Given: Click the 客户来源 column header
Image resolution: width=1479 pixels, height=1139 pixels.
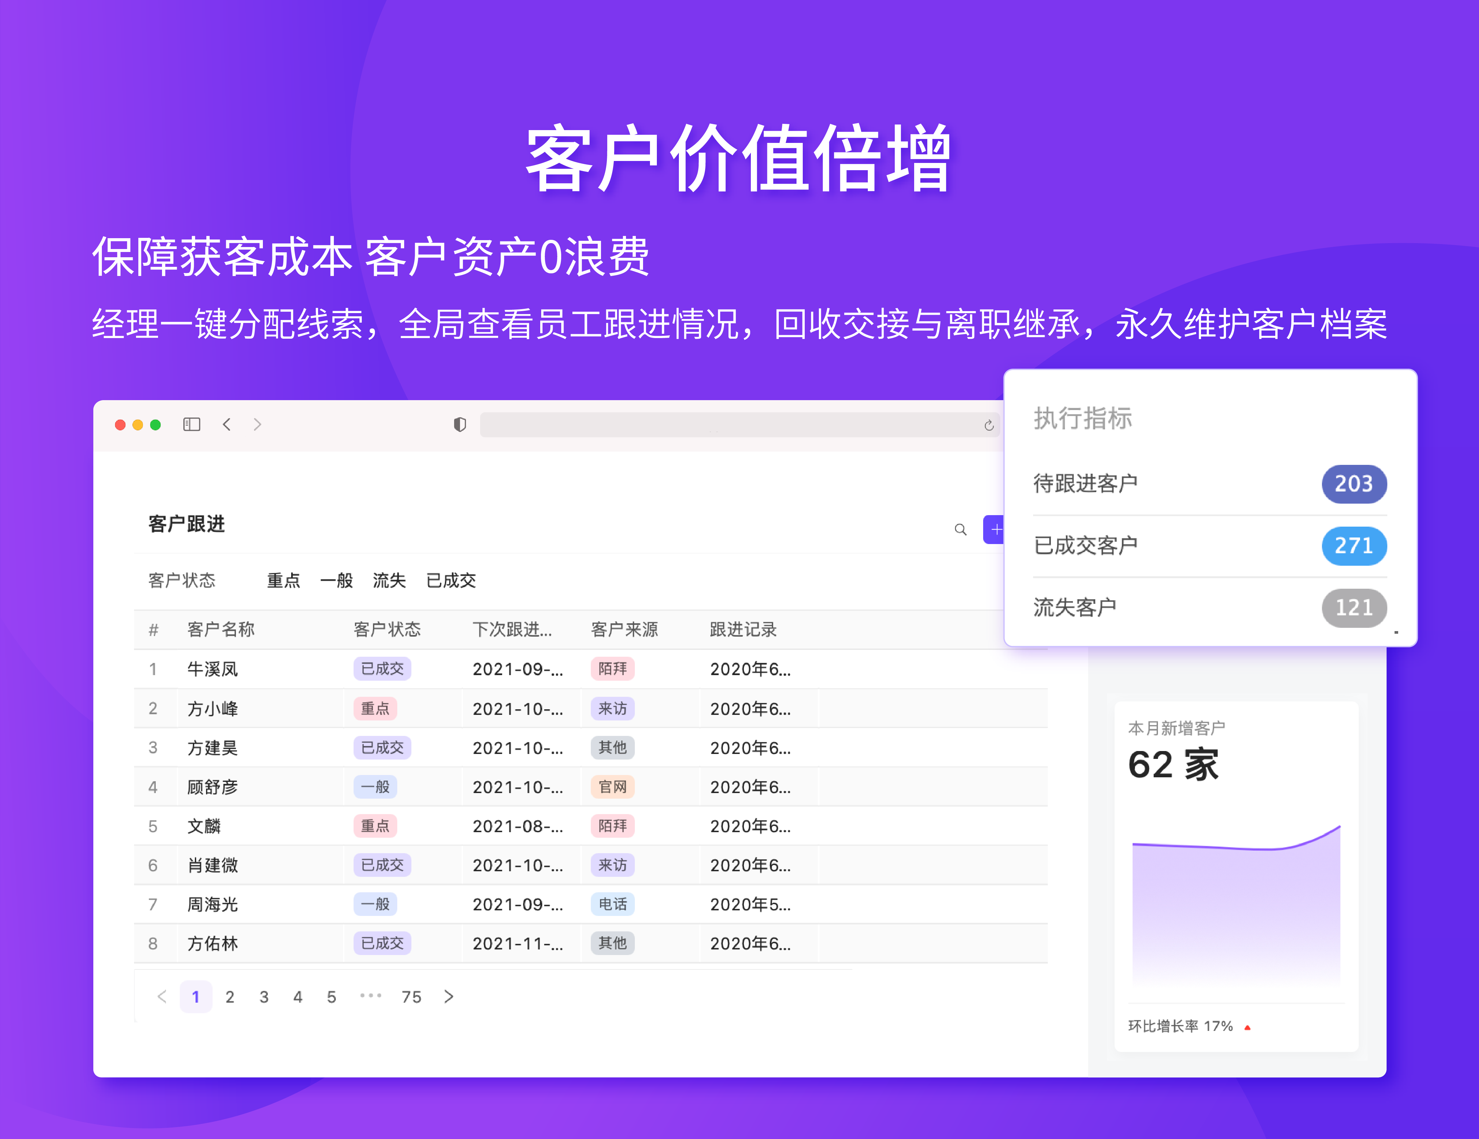Looking at the screenshot, I should (x=624, y=630).
